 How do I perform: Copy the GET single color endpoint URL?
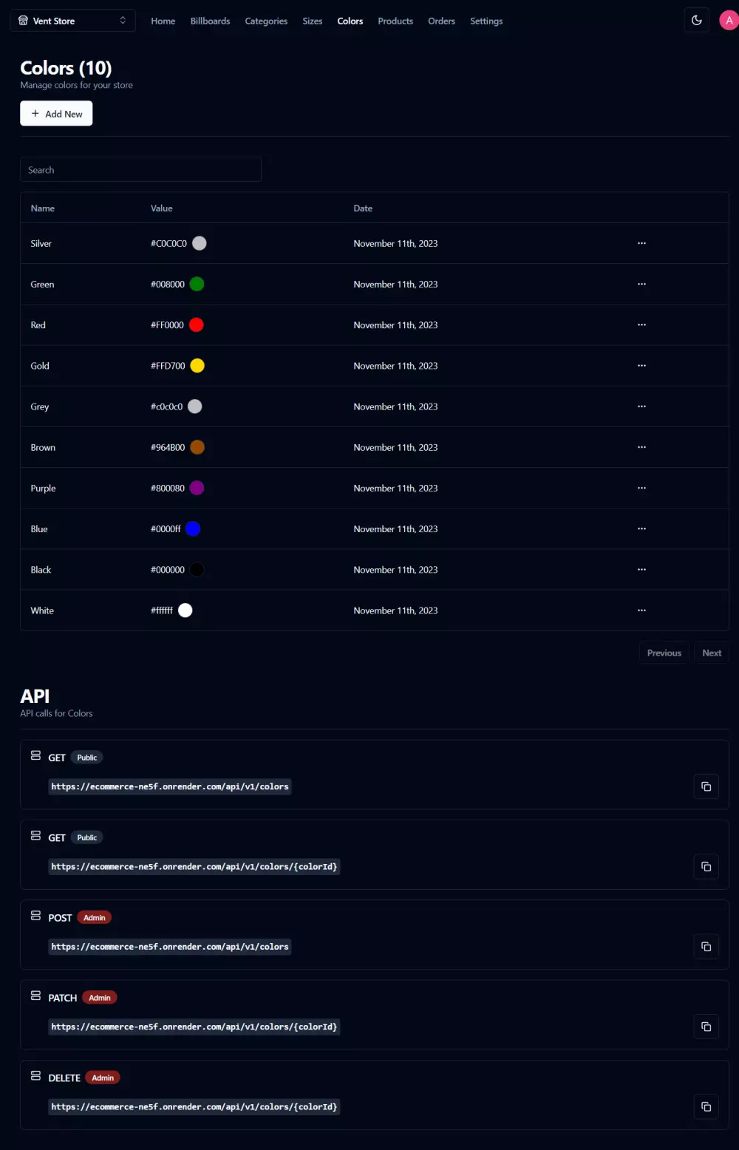coord(706,866)
